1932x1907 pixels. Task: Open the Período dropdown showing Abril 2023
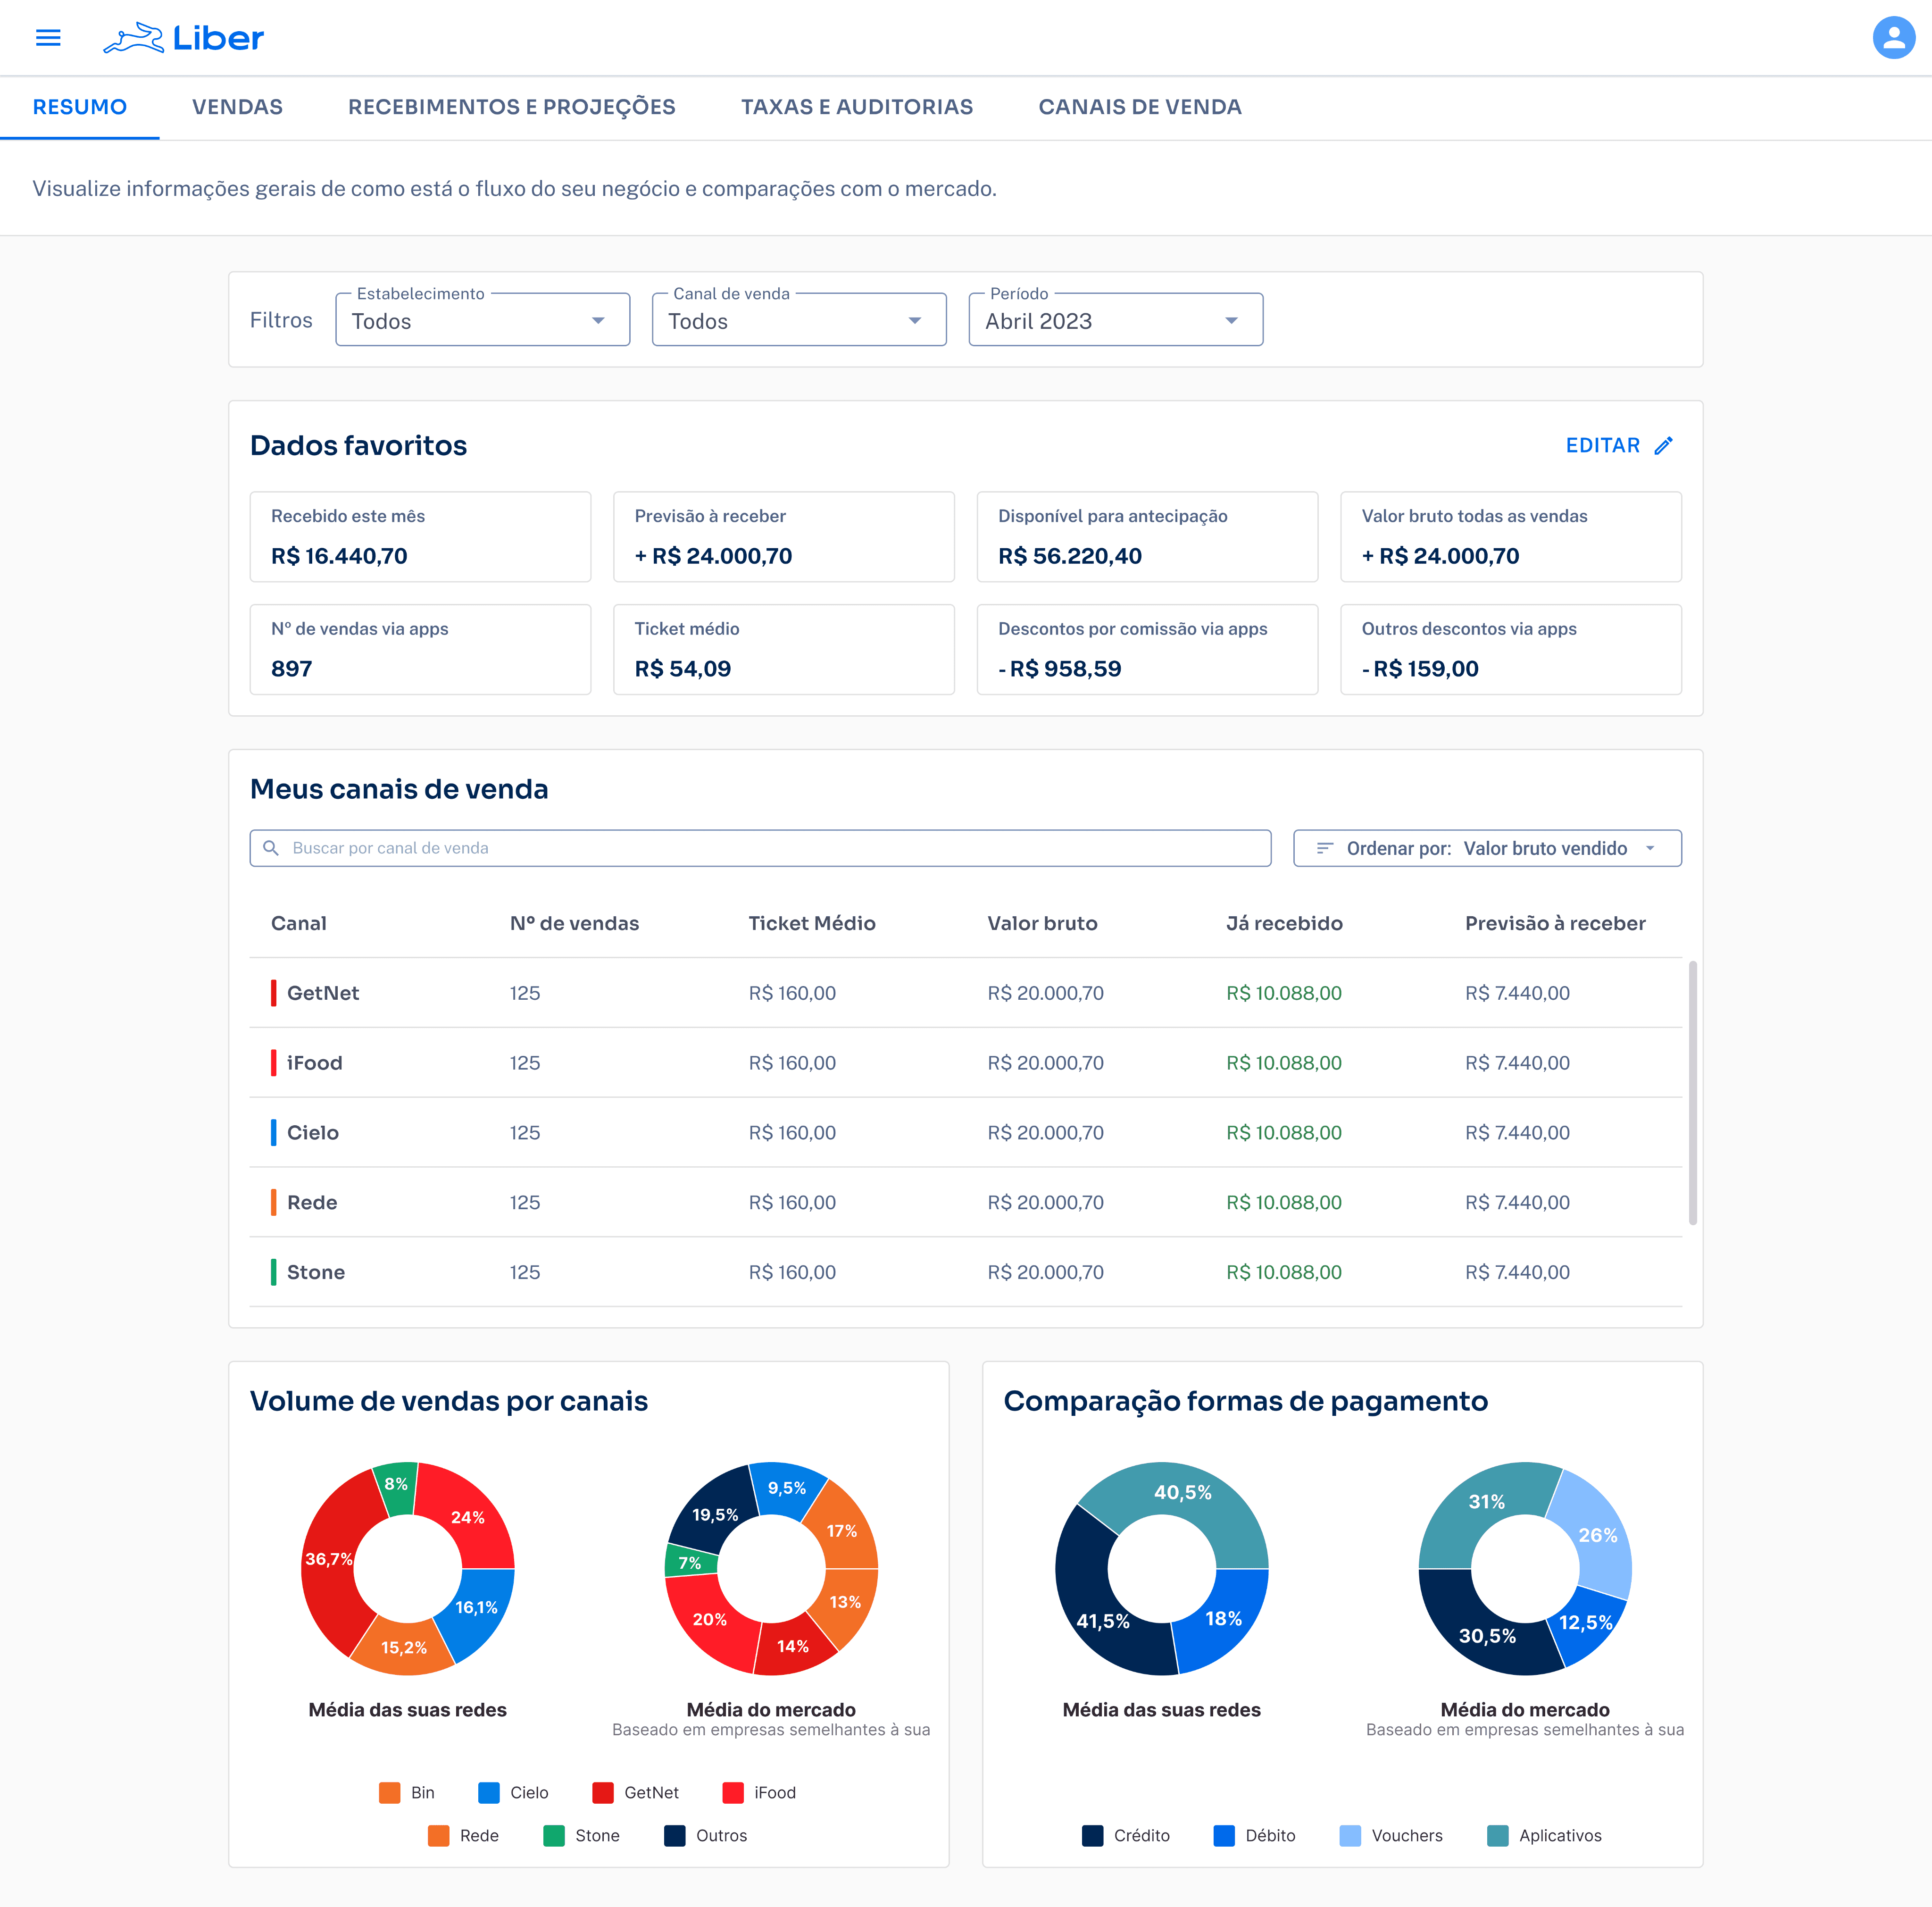pos(1115,320)
